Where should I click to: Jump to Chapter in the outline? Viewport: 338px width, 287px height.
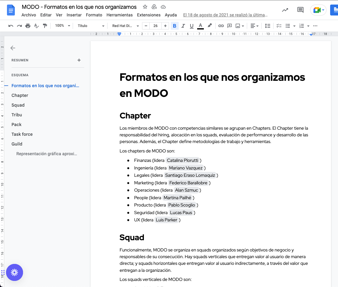pyautogui.click(x=20, y=95)
